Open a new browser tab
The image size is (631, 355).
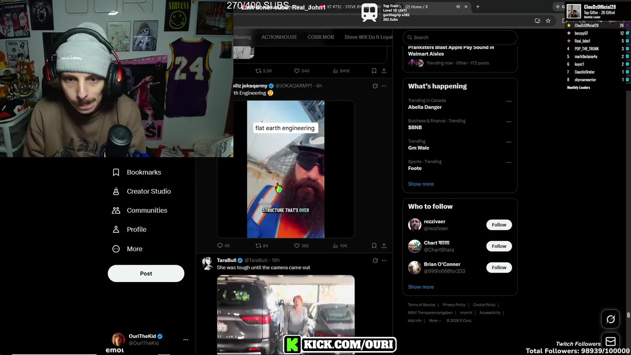click(478, 6)
